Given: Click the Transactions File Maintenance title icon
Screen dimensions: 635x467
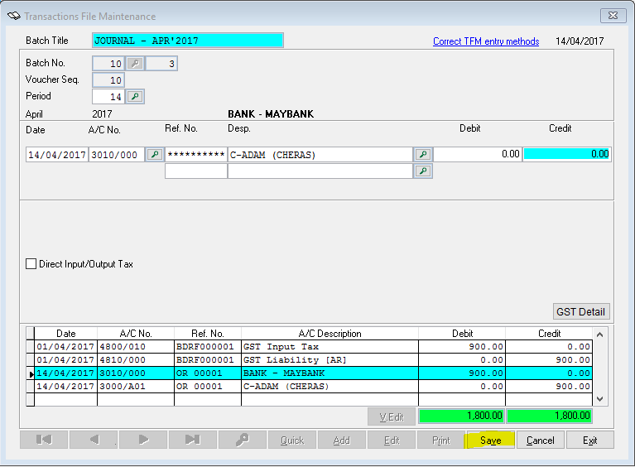Looking at the screenshot, I should [x=14, y=17].
